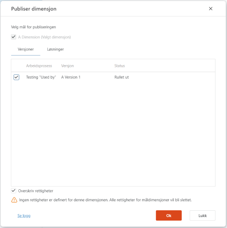The height and width of the screenshot is (228, 227).
Task: Sort by the Arbeidsprosess column header
Action: (x=39, y=66)
